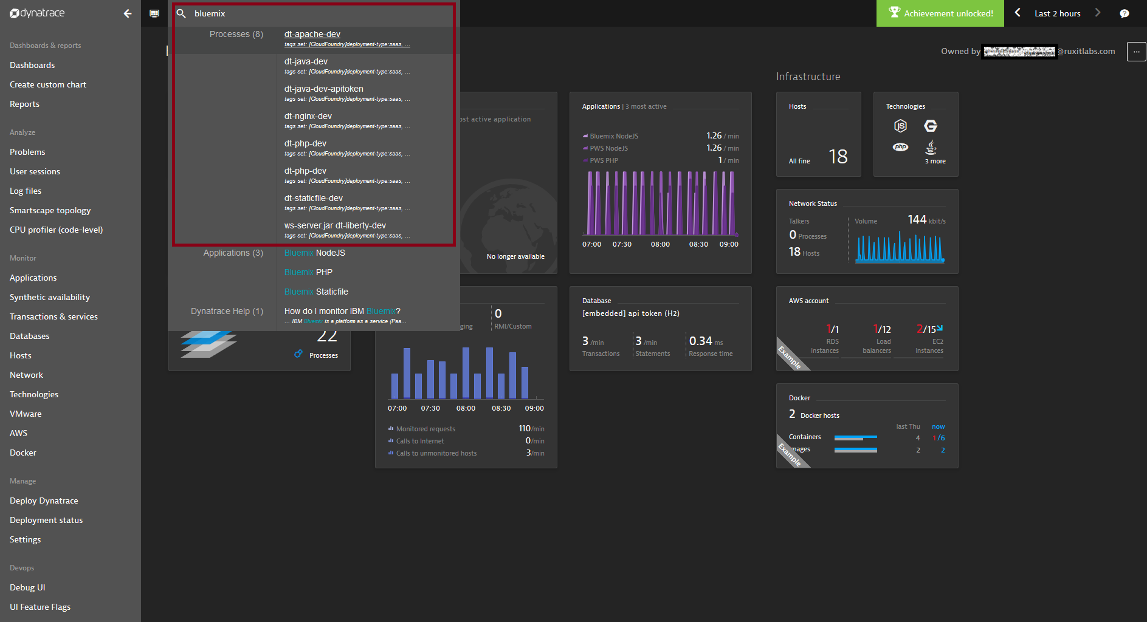Collapse sidebar with back arrow icon

click(127, 13)
